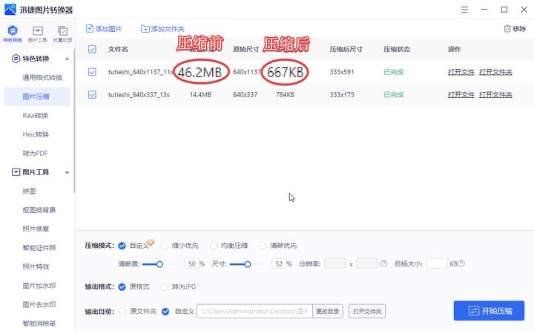Minimize the application window
Screen dimensions: 534x331
(484, 10)
